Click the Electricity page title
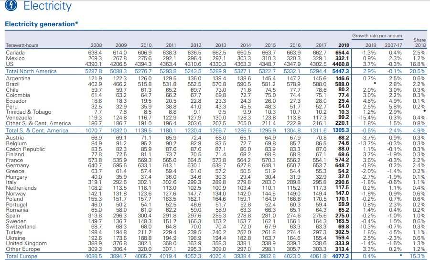This screenshot has width=430, height=260. 47,6
